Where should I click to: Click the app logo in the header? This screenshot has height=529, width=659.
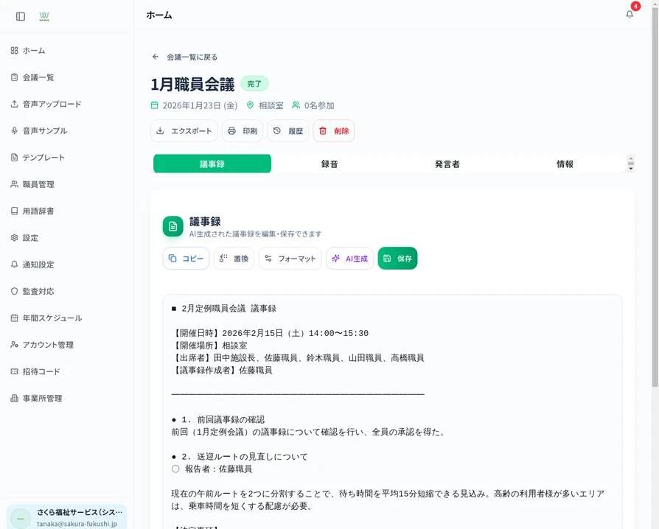point(44,16)
